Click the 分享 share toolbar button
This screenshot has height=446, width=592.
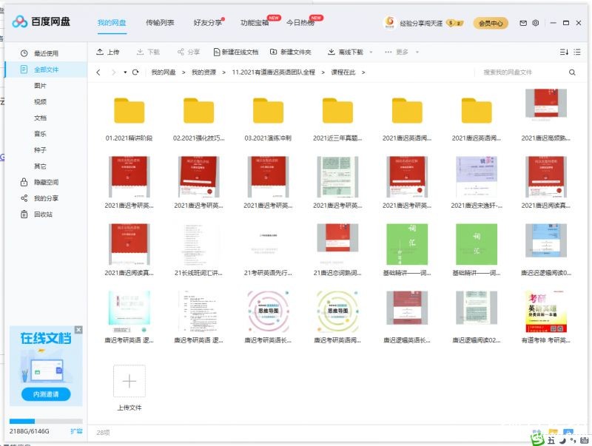pos(189,52)
